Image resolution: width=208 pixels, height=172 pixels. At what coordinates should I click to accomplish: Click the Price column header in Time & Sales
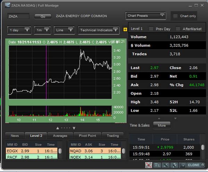point(165,139)
